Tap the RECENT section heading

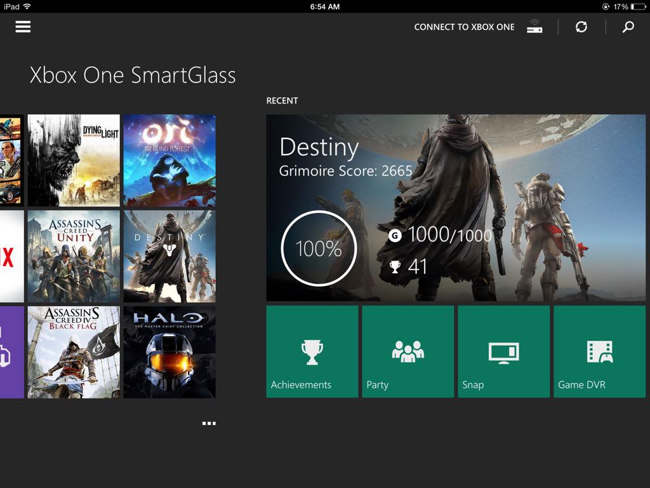click(x=282, y=101)
